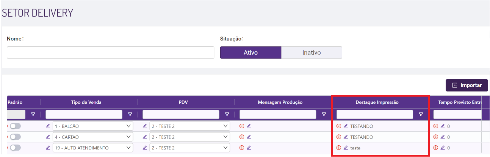Click filter icon in Destaque Impressão column
Screen dimensions: 490x157
(421, 114)
